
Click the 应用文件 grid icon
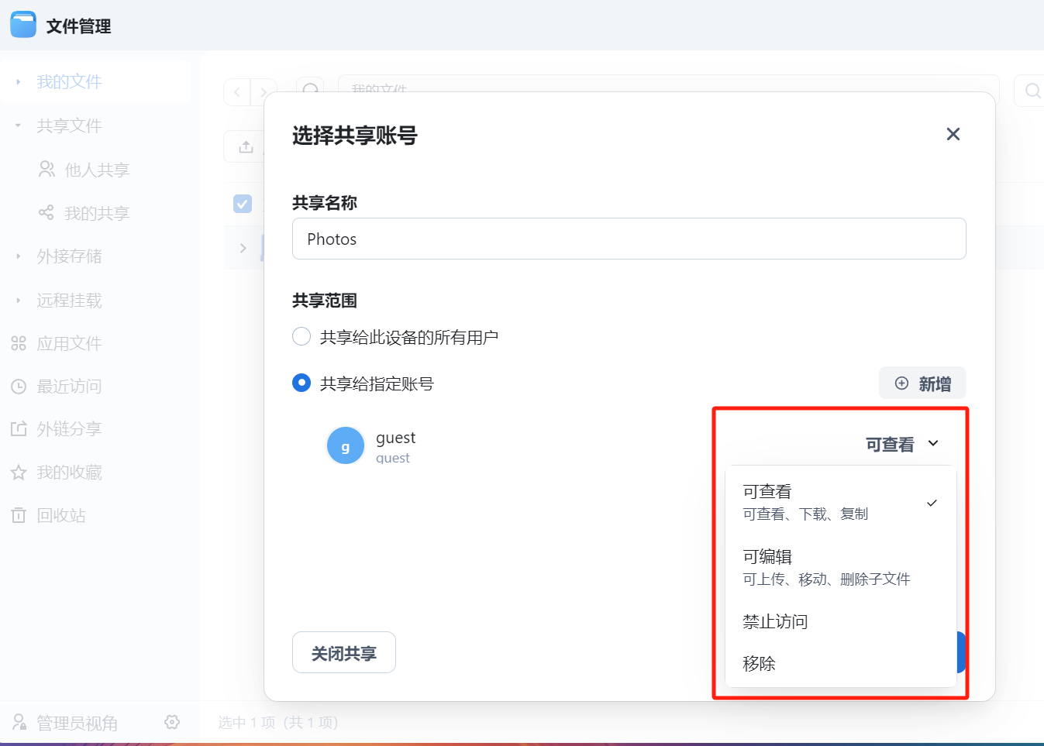click(x=19, y=343)
